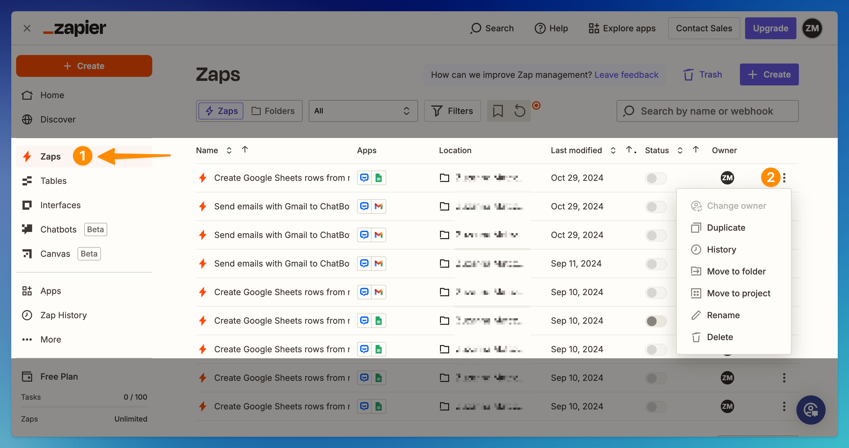Click the Leave feedback link
849x448 pixels.
[626, 75]
